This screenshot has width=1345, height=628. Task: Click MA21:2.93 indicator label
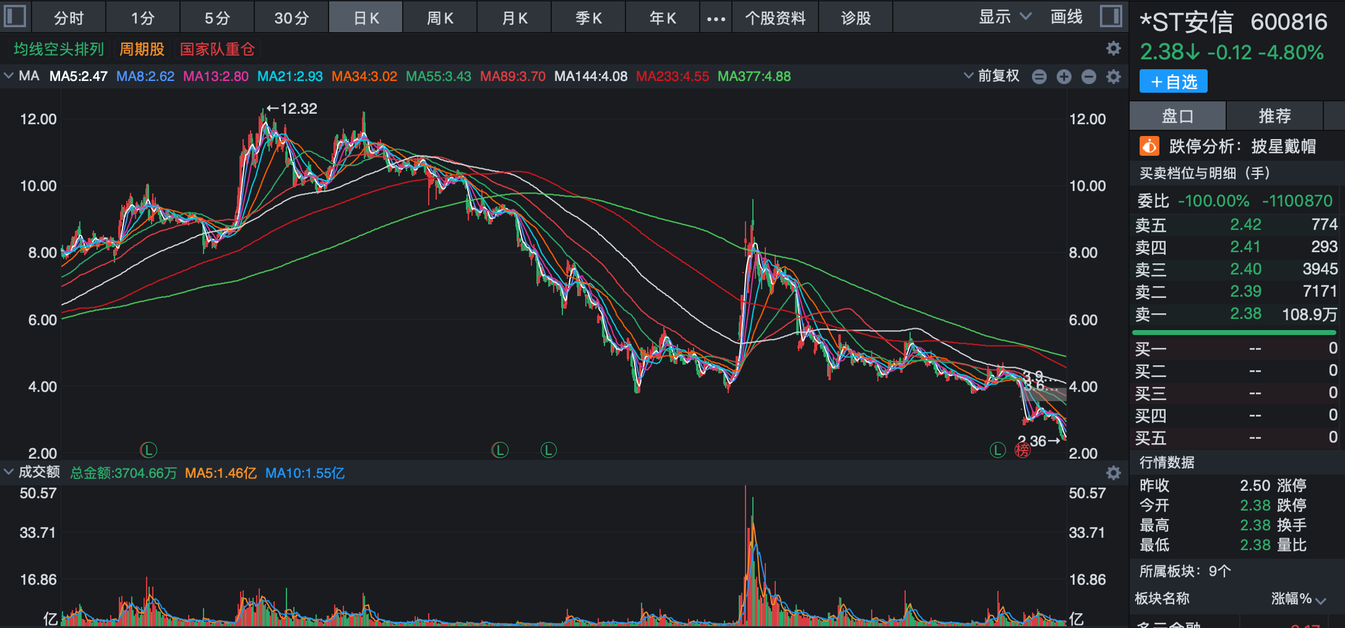pyautogui.click(x=290, y=77)
